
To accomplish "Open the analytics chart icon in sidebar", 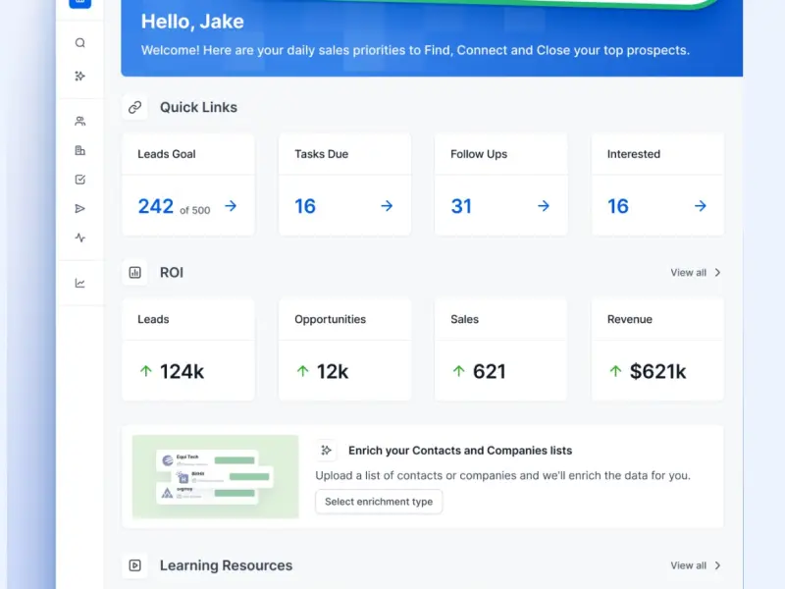I will pos(80,283).
